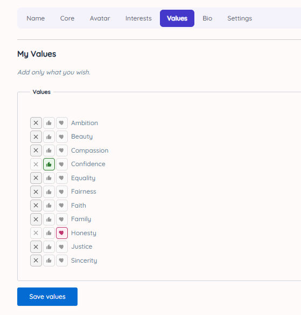
Task: Click thumbs-up icon for Fairness
Action: click(x=48, y=192)
